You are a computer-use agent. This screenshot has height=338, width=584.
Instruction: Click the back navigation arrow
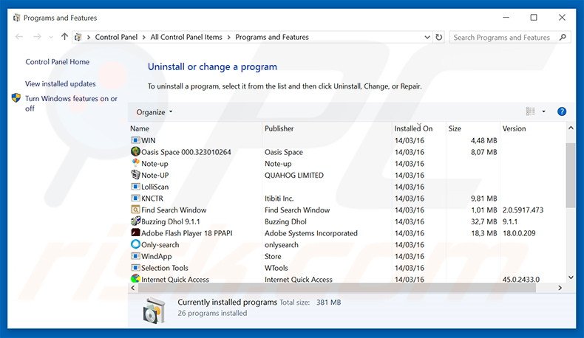pyautogui.click(x=19, y=37)
